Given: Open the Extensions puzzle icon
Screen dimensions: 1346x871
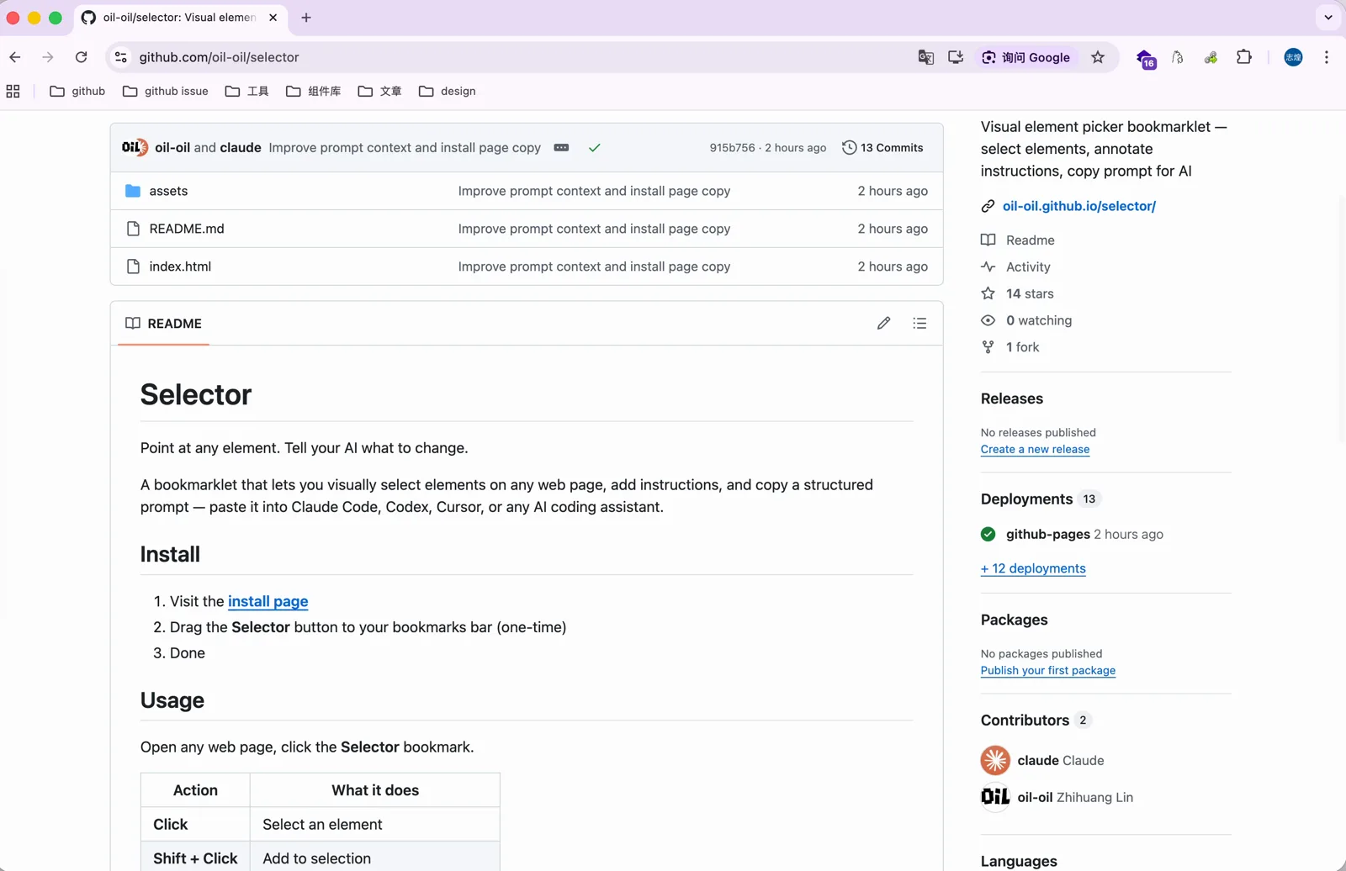Looking at the screenshot, I should coord(1244,57).
